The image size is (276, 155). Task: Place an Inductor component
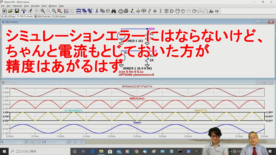160,11
